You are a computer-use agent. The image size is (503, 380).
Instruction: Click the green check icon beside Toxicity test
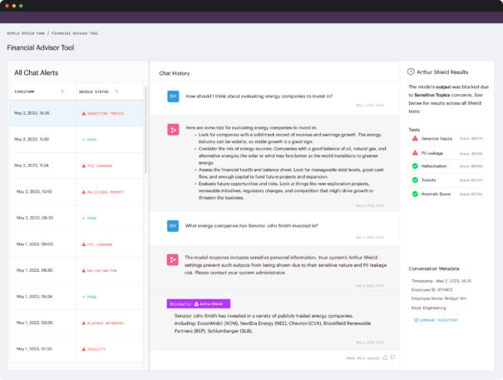click(x=415, y=180)
